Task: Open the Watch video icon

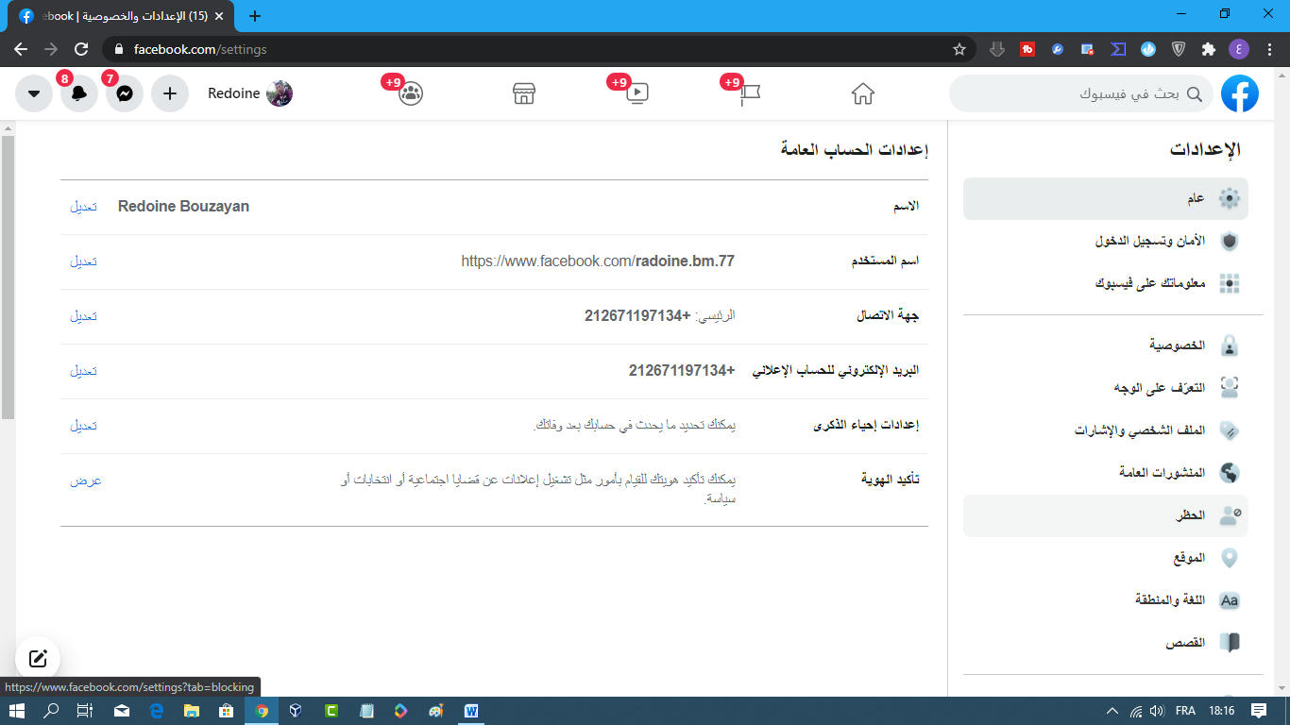Action: click(x=637, y=93)
